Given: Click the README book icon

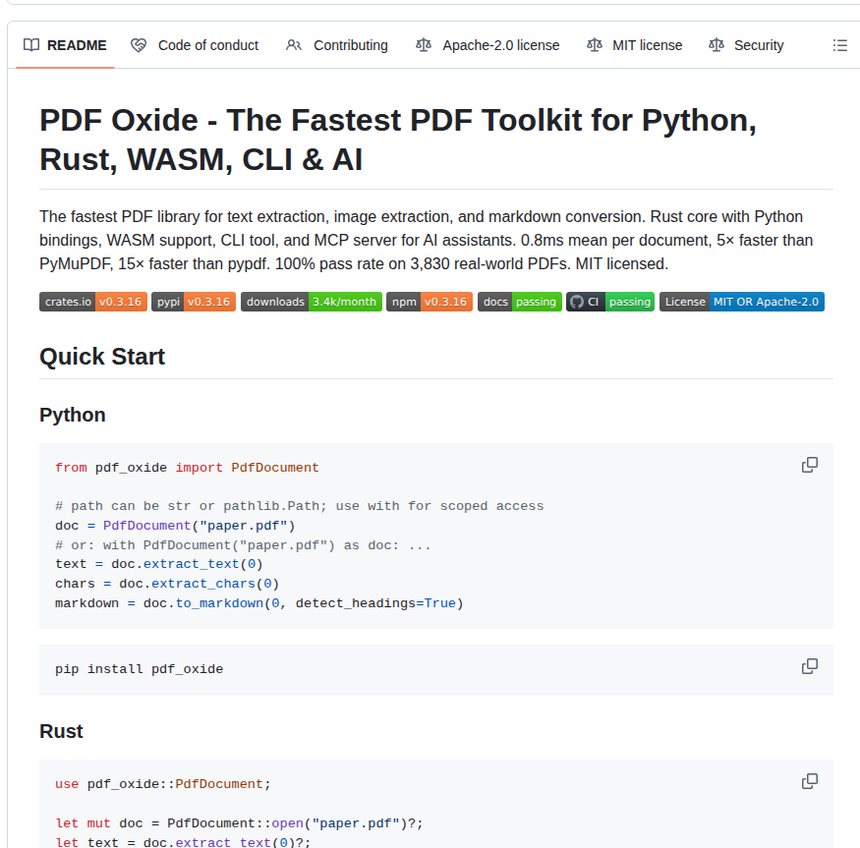Looking at the screenshot, I should coord(31,45).
